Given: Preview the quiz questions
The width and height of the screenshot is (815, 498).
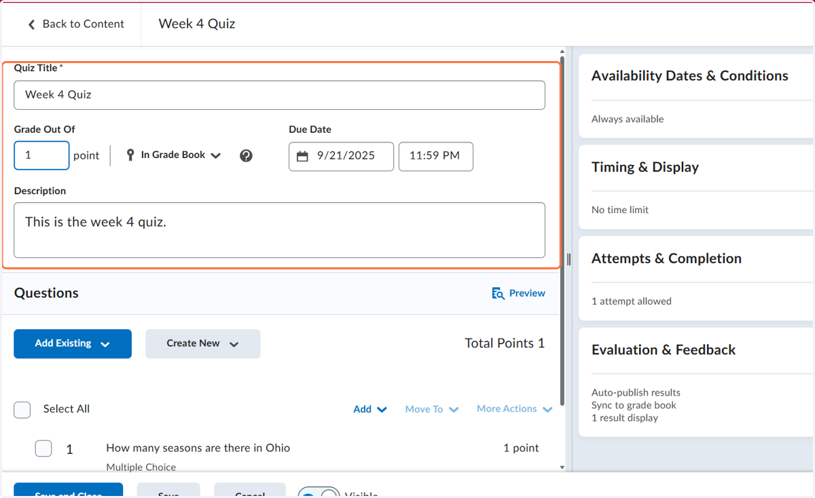Looking at the screenshot, I should point(518,293).
